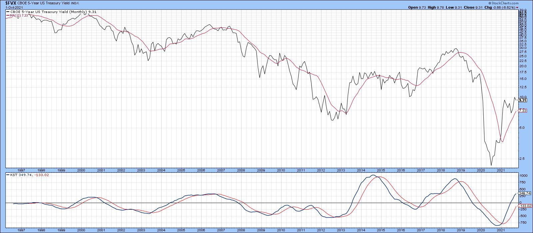Click year 2021 on the main chart time axis

coord(500,170)
